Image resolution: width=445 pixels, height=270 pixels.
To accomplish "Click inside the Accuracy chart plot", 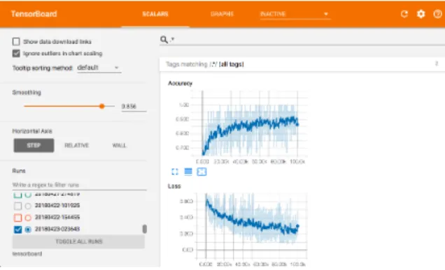I will click(250, 123).
